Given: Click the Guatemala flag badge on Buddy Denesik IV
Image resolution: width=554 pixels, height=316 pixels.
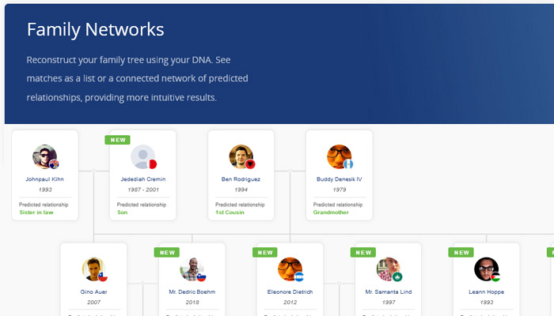Looking at the screenshot, I should (348, 164).
